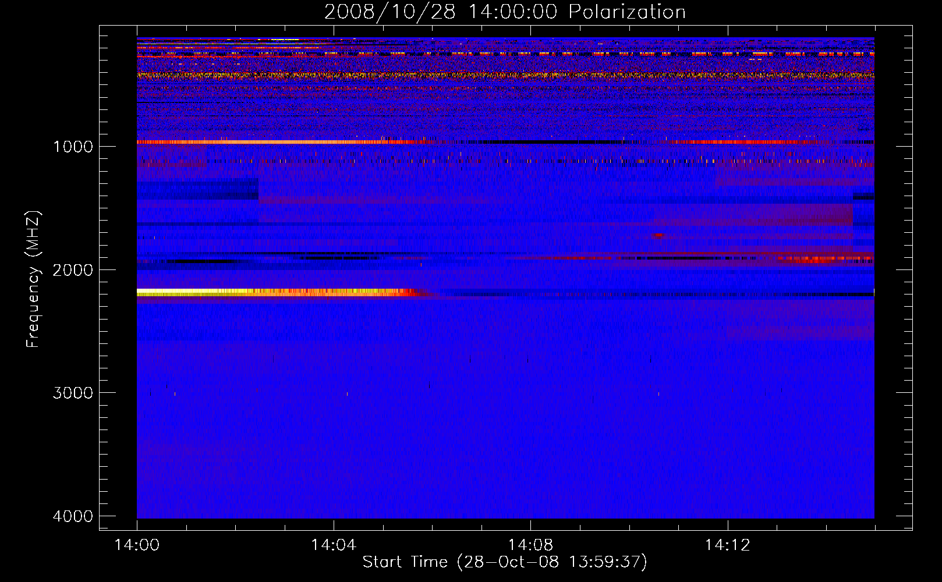
Task: Click the "Start Time (28-Oct-08 13:59:37)" label
Action: point(505,562)
